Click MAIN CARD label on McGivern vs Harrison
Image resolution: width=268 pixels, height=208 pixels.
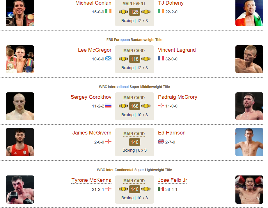[x=134, y=134]
